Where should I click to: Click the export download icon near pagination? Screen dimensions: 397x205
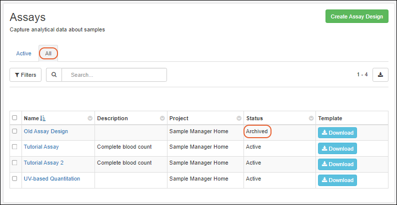point(380,75)
